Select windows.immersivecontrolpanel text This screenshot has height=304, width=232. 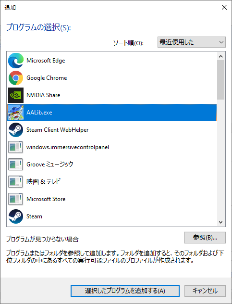pyautogui.click(x=68, y=147)
